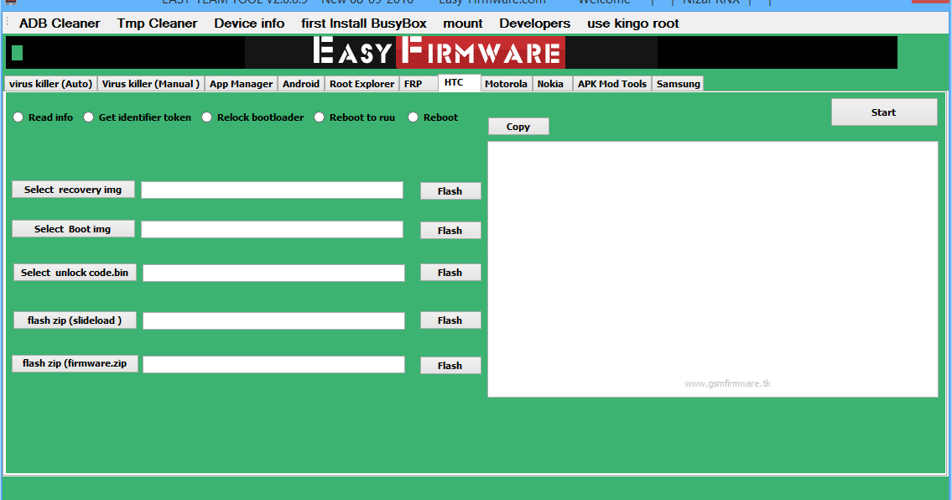Switch to virus killer (Auto) tab
952x500 pixels.
pos(50,84)
